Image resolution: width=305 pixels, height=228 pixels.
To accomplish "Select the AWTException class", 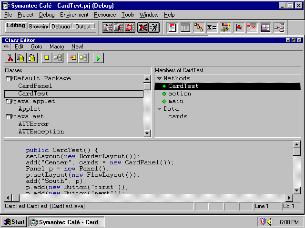I will tap(41, 132).
